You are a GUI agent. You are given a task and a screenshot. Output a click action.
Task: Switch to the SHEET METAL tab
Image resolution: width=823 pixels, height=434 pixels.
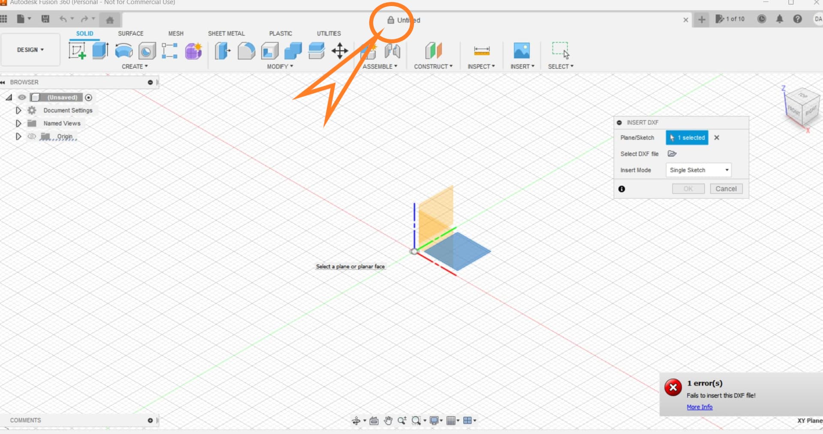(x=226, y=33)
